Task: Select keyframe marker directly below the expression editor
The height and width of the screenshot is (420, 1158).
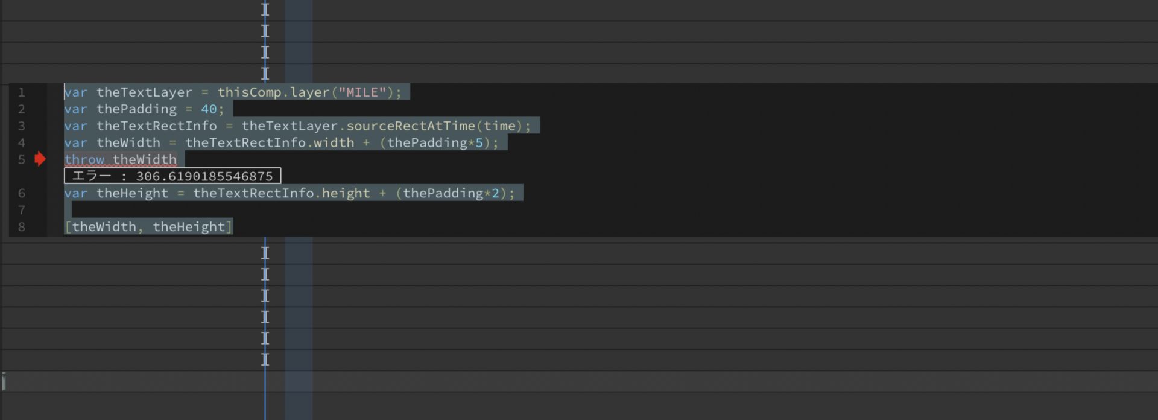Action: pyautogui.click(x=265, y=253)
